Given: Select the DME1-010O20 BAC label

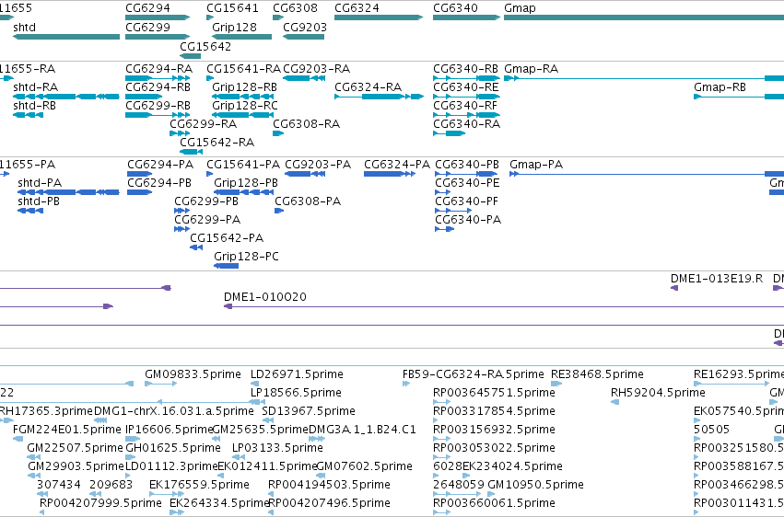Looking at the screenshot, I should pos(265,296).
